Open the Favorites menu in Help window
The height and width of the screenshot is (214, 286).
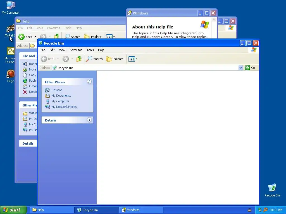coord(53,28)
